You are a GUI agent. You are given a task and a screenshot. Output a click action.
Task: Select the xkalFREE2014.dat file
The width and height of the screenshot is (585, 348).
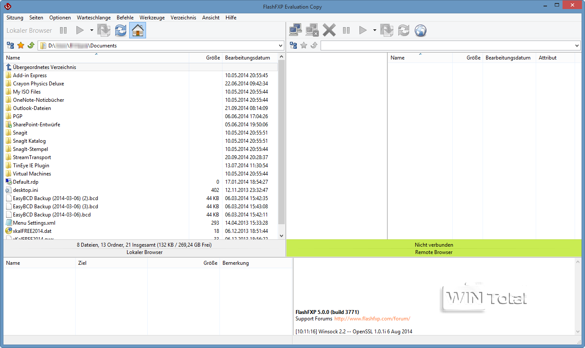click(141, 231)
